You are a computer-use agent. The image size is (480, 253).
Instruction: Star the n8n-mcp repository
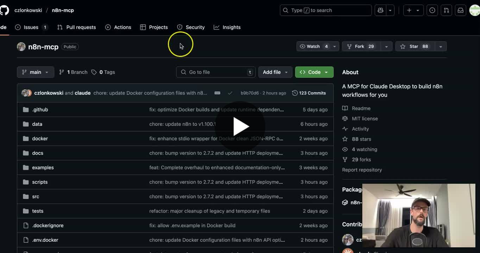point(415,46)
